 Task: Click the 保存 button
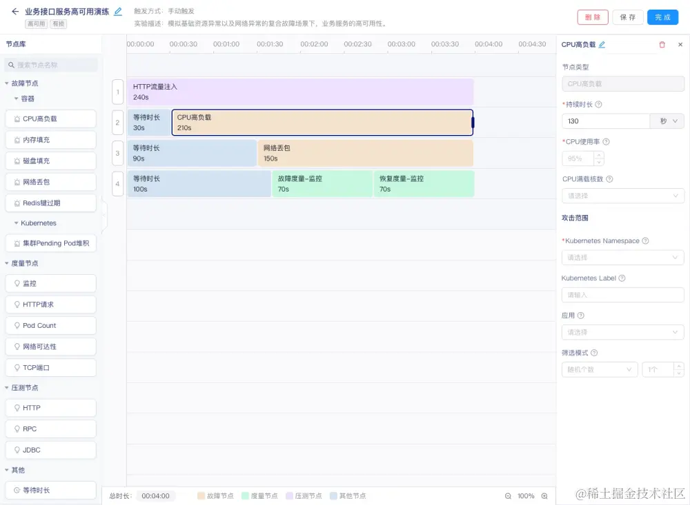[627, 17]
